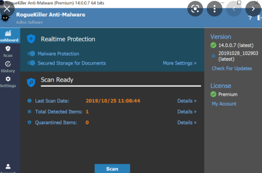This screenshot has height=173, width=262.
Task: Click the scan progress bar
Action: (121, 86)
